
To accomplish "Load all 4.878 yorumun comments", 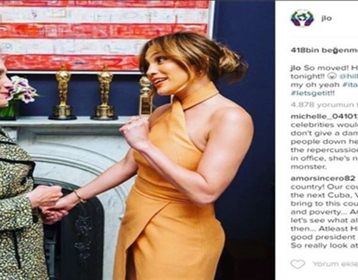I will click(x=324, y=105).
